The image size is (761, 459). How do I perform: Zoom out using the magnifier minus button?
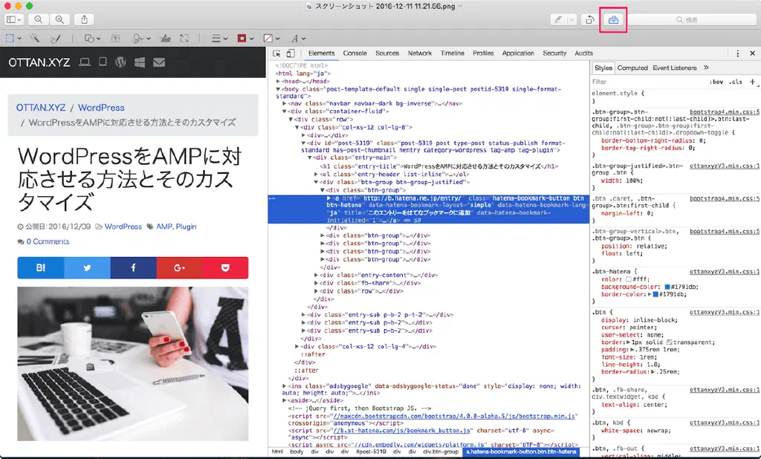click(x=38, y=20)
